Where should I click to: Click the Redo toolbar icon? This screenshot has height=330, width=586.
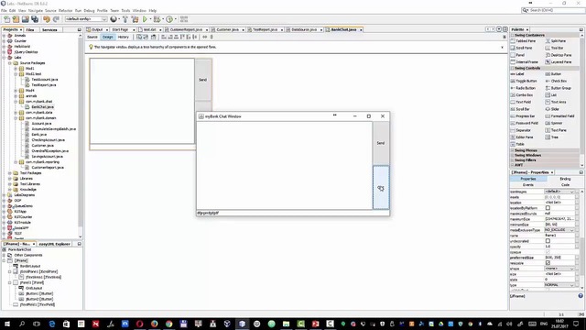(x=56, y=19)
